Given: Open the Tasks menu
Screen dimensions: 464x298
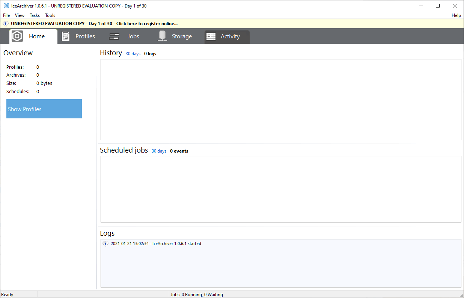Looking at the screenshot, I should (x=35, y=15).
